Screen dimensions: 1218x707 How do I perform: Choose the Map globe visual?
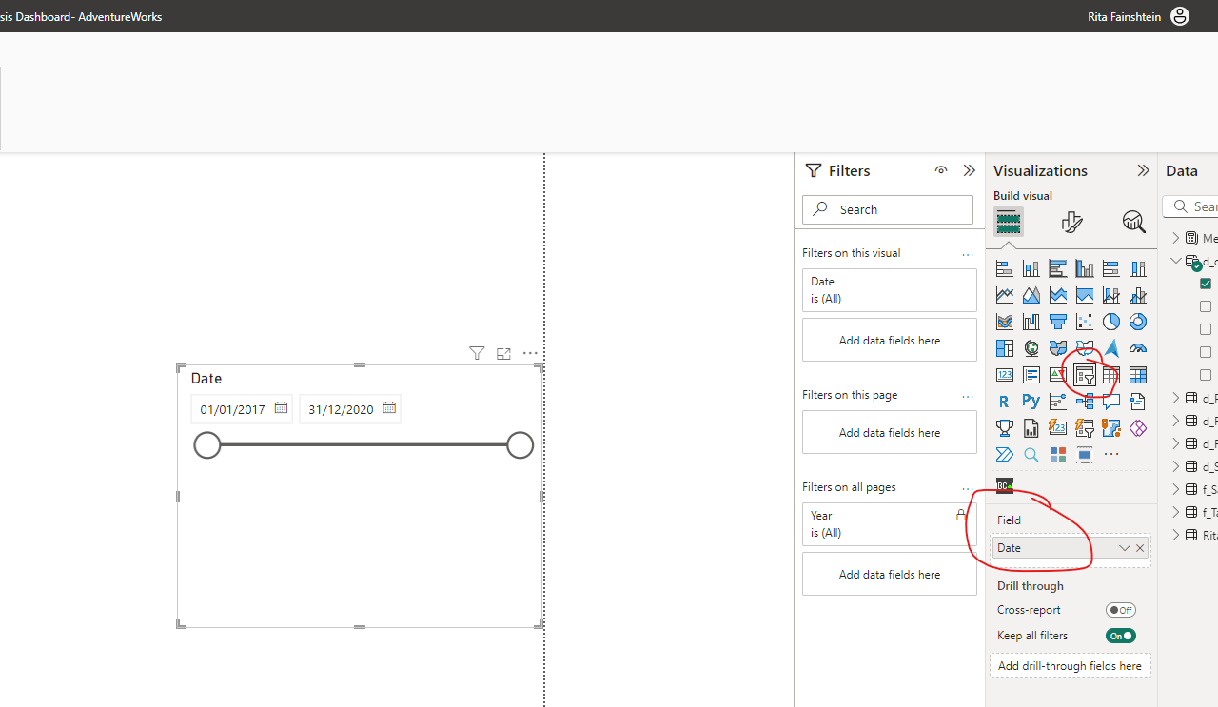(x=1031, y=348)
